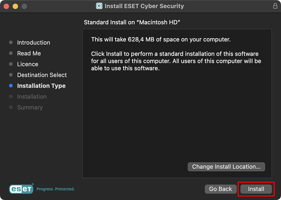The image size is (281, 200).
Task: Minimize the installer with yellow button
Action: [x=15, y=6]
